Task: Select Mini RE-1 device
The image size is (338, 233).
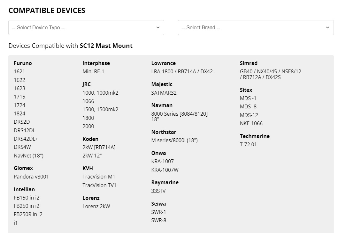Action: [93, 71]
